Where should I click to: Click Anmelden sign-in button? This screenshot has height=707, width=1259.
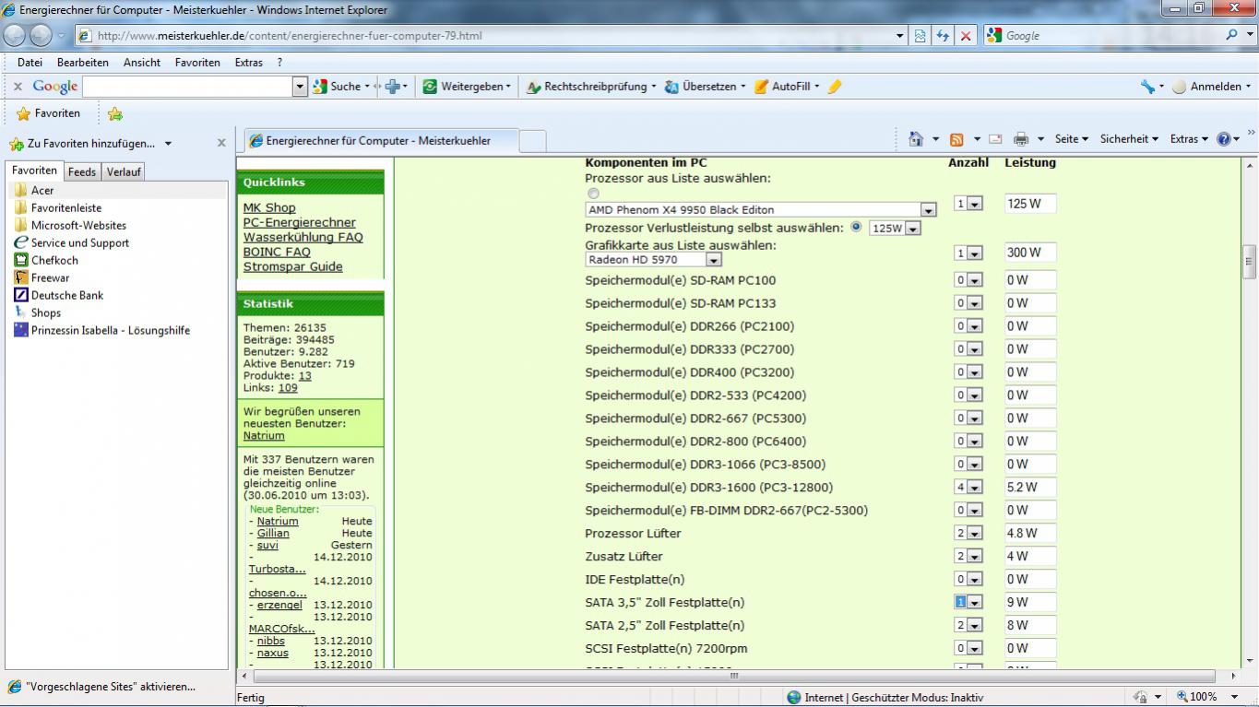click(1211, 87)
